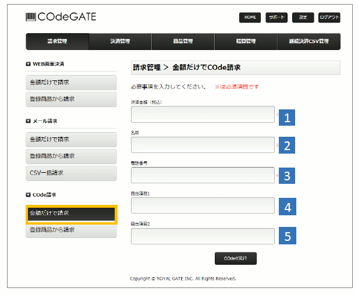Log out using ログアウト button
Viewport: 358px width, 295px height.
[x=329, y=17]
